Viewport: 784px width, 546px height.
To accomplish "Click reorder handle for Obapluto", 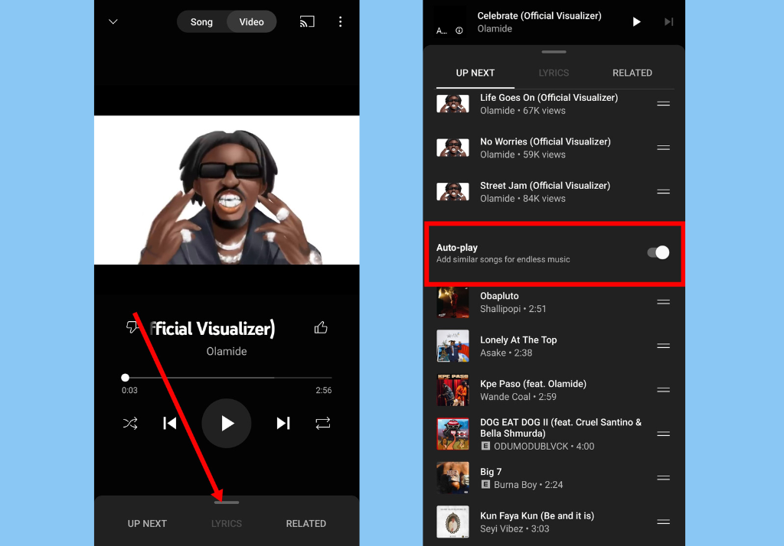I will point(663,302).
